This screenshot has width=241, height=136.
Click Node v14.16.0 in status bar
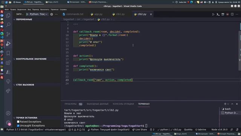[219, 130]
